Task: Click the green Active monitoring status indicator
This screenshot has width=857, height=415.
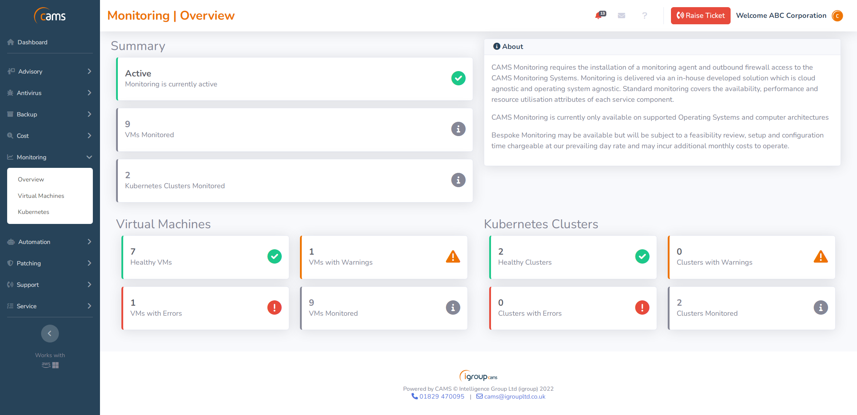Action: pos(458,79)
